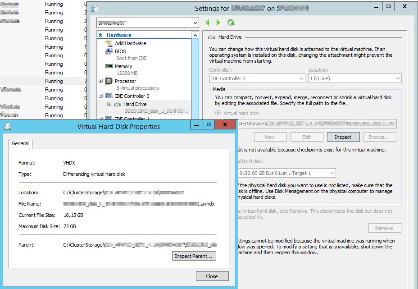This screenshot has width=418, height=289.
Task: Expand the Hard Drive tree node
Action: [x=109, y=104]
